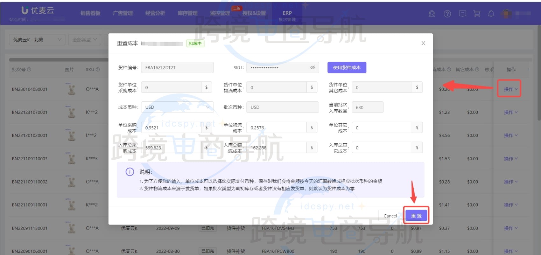Click 货件单位采购成本 input
This screenshot has height=255, width=541.
171,87
